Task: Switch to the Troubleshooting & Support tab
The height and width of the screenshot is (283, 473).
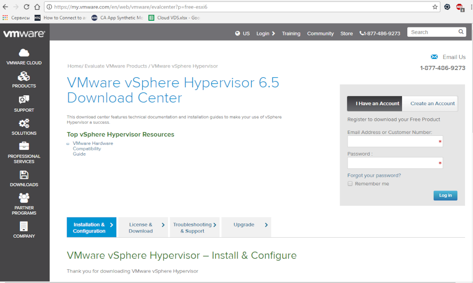Action: [x=195, y=227]
